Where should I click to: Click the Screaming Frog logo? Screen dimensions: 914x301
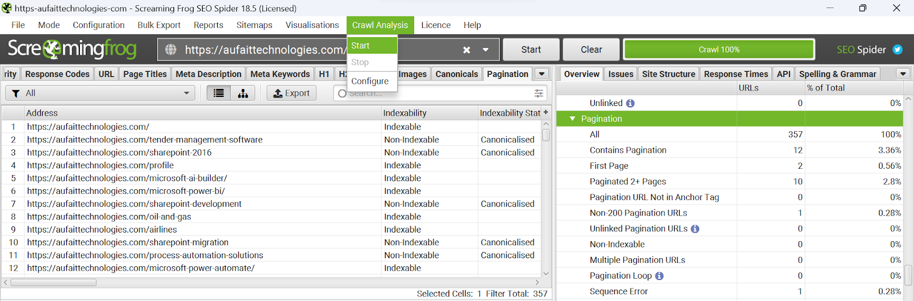click(72, 49)
